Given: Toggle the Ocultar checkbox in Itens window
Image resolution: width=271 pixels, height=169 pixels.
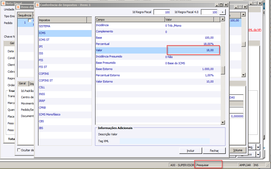Looking at the screenshot, I should tap(19, 150).
